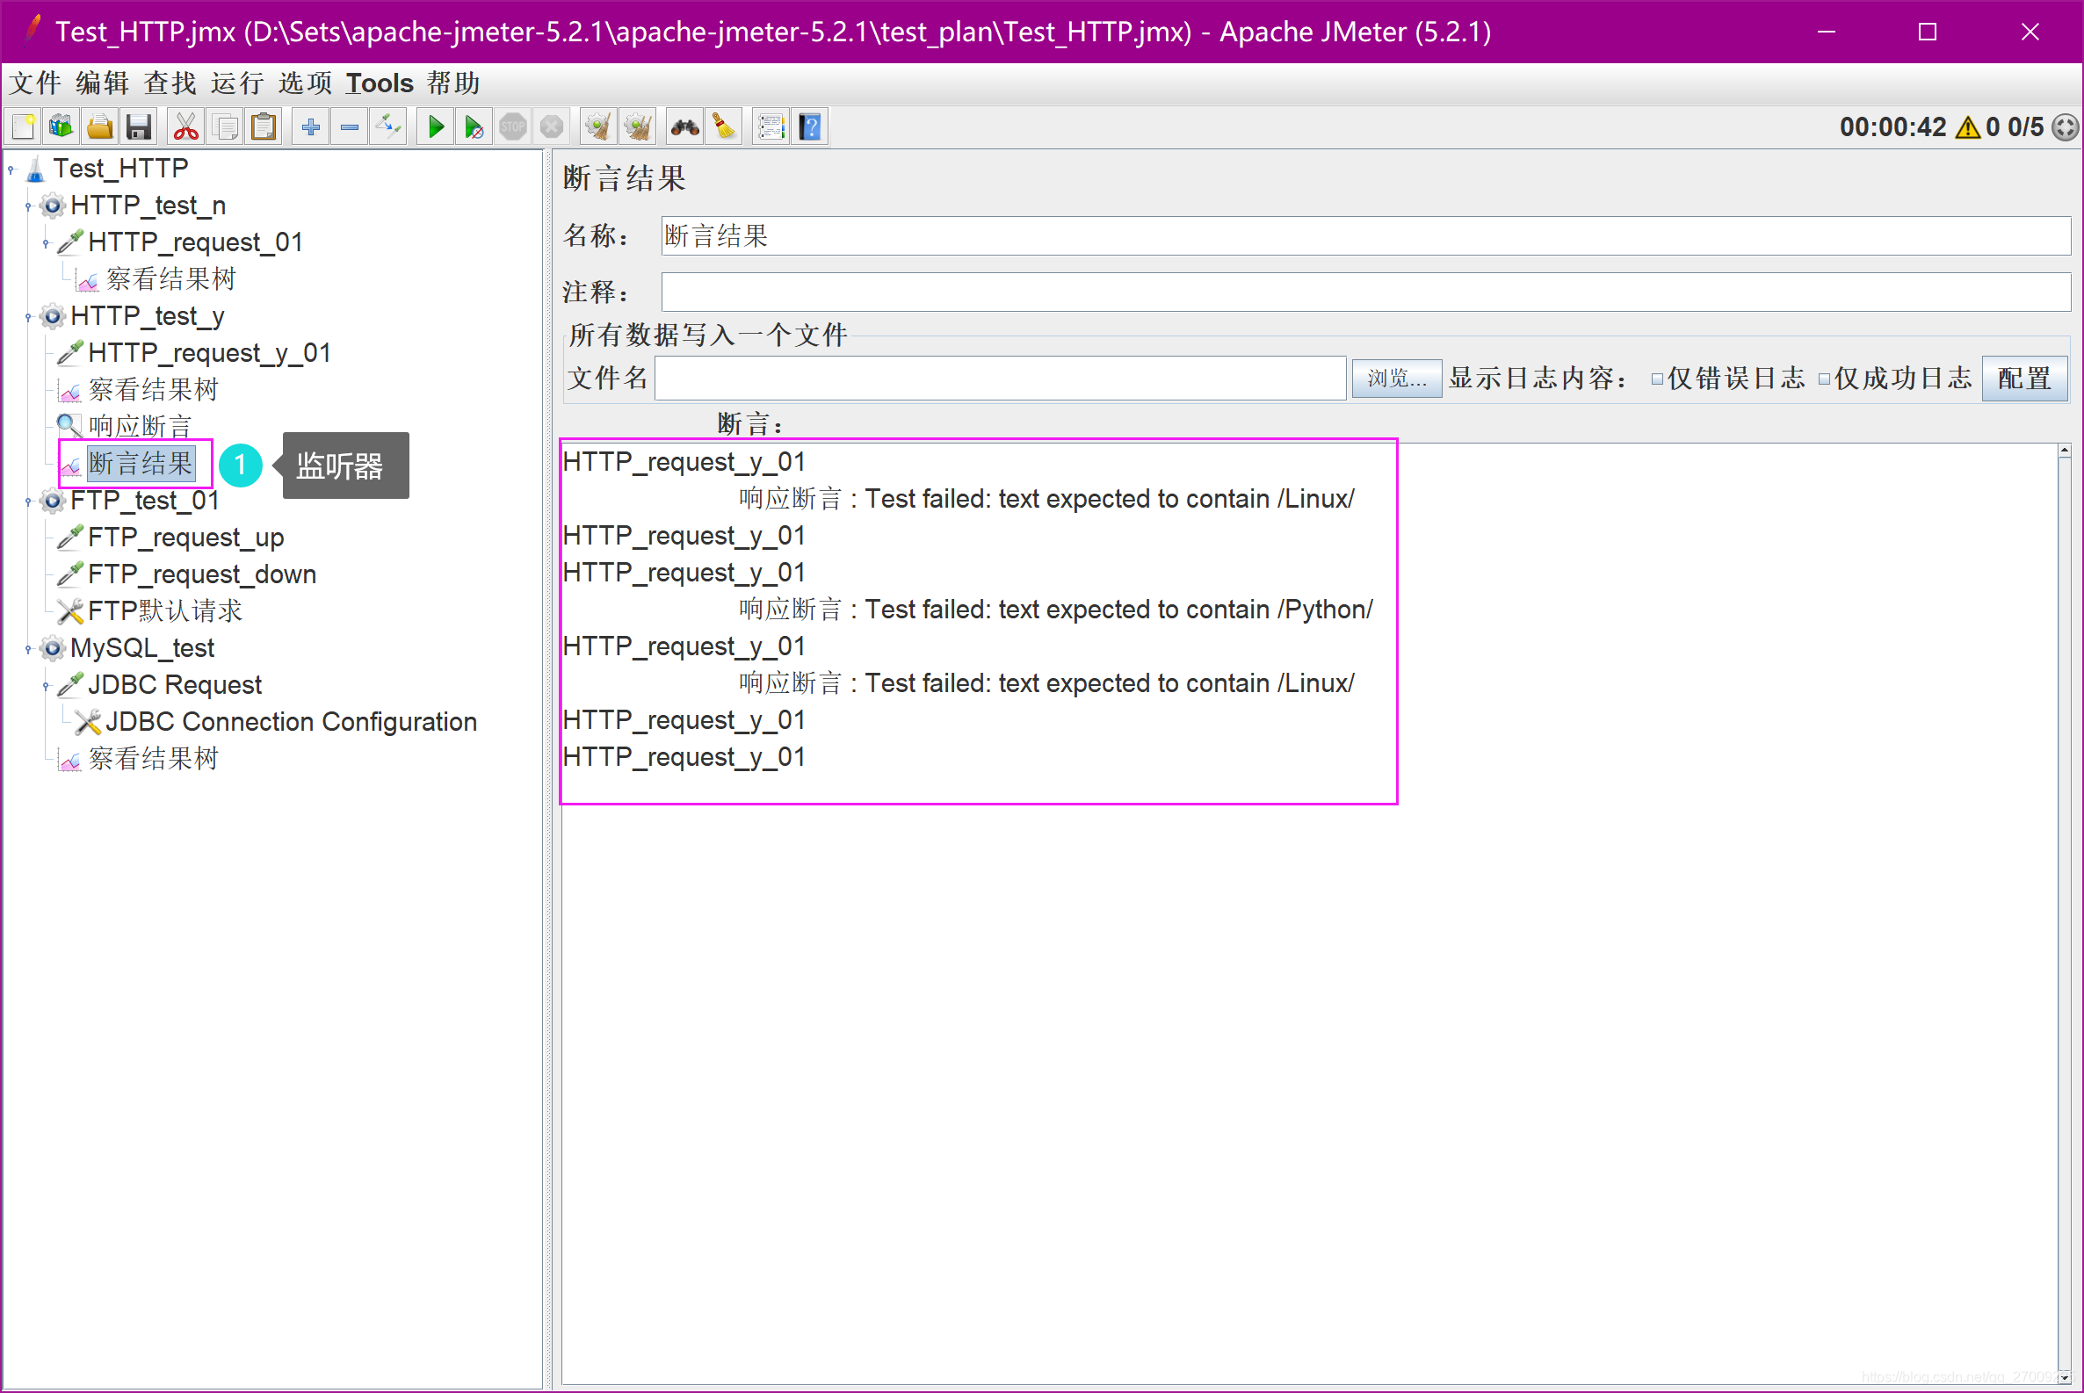
Task: Click the 配置 configure button
Action: (2023, 379)
